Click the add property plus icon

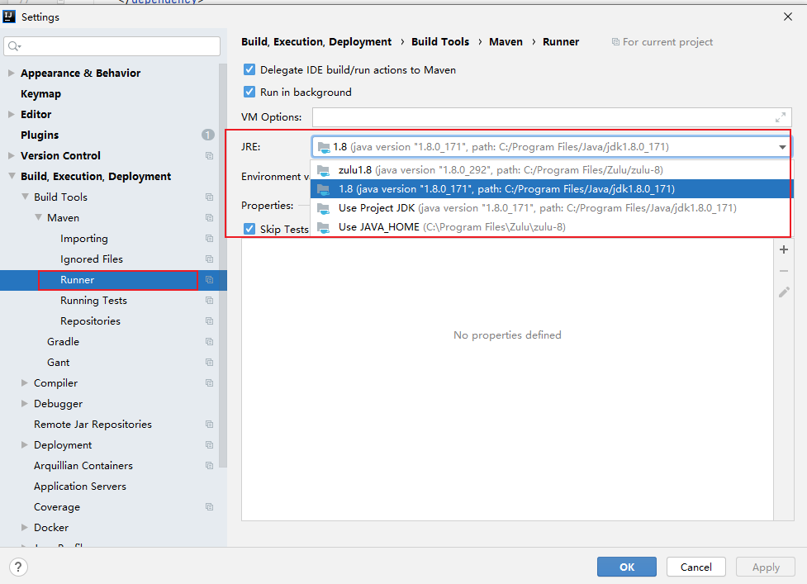pyautogui.click(x=784, y=249)
